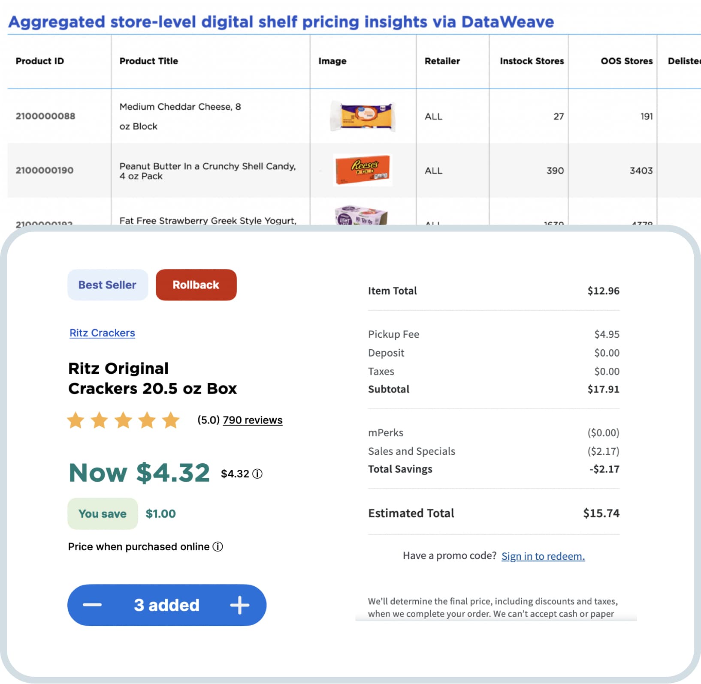This screenshot has width=701, height=684.
Task: Sort by the OOS Stores column header
Action: [x=627, y=61]
